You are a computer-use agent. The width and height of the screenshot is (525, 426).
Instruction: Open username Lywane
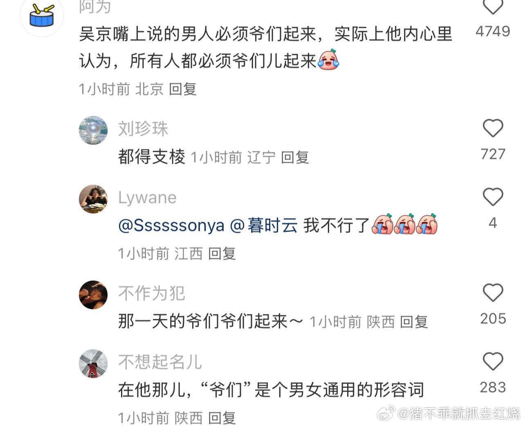tap(147, 198)
